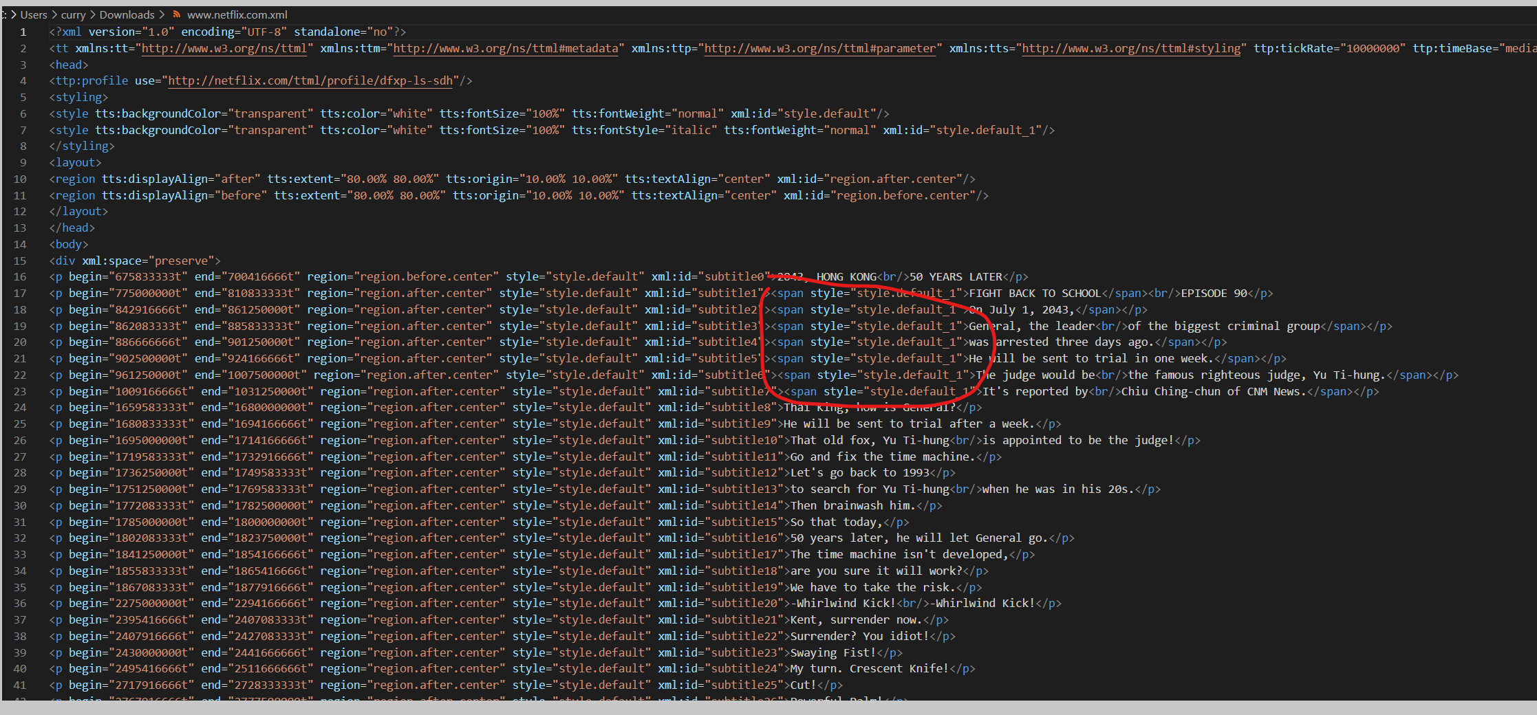
Task: Click line number 1 in the gutter
Action: pyautogui.click(x=23, y=32)
